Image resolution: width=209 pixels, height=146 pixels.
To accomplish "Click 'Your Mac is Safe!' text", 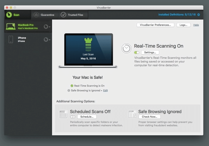I will coord(88,77).
